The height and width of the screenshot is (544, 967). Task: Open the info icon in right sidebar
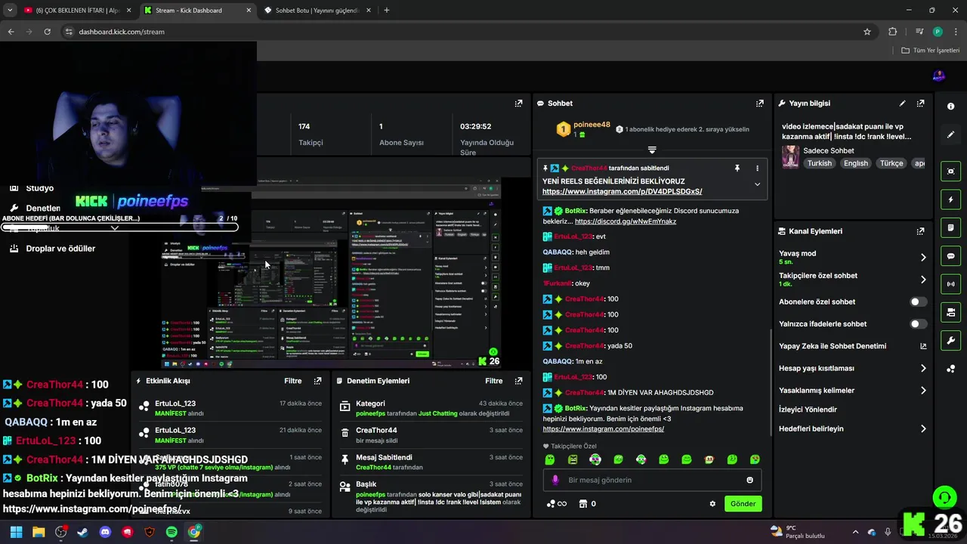point(950,107)
